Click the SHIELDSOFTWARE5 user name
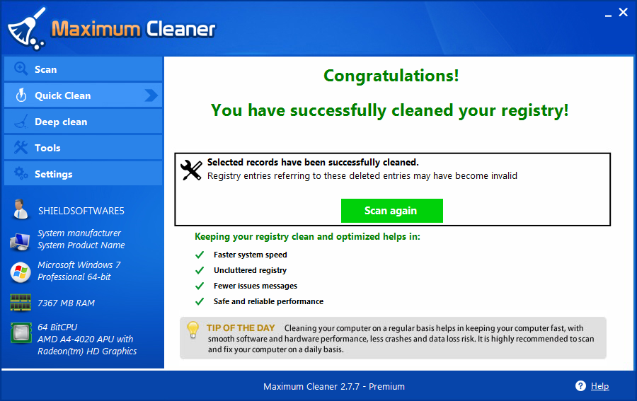This screenshot has width=637, height=401. pyautogui.click(x=81, y=211)
